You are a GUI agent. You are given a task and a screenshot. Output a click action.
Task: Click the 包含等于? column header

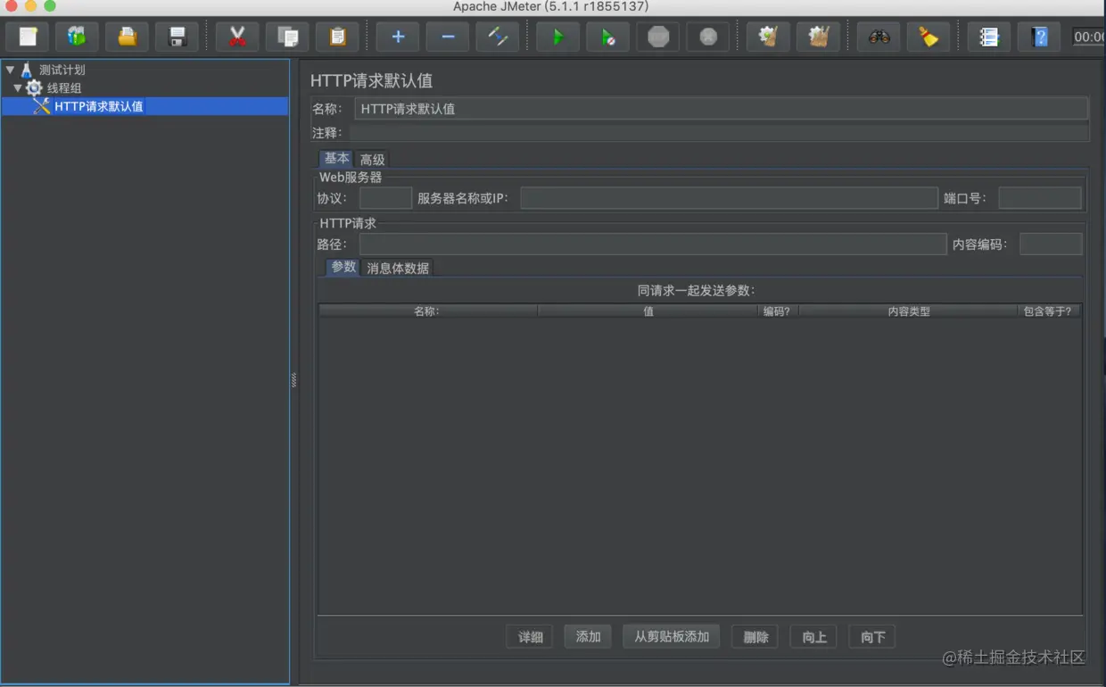pos(1050,311)
